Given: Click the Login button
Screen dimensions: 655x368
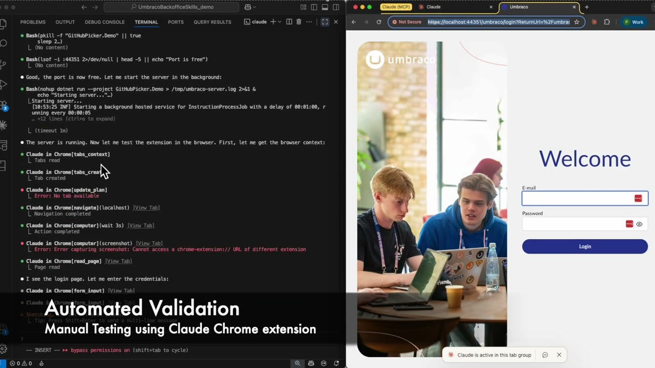Looking at the screenshot, I should (x=585, y=246).
